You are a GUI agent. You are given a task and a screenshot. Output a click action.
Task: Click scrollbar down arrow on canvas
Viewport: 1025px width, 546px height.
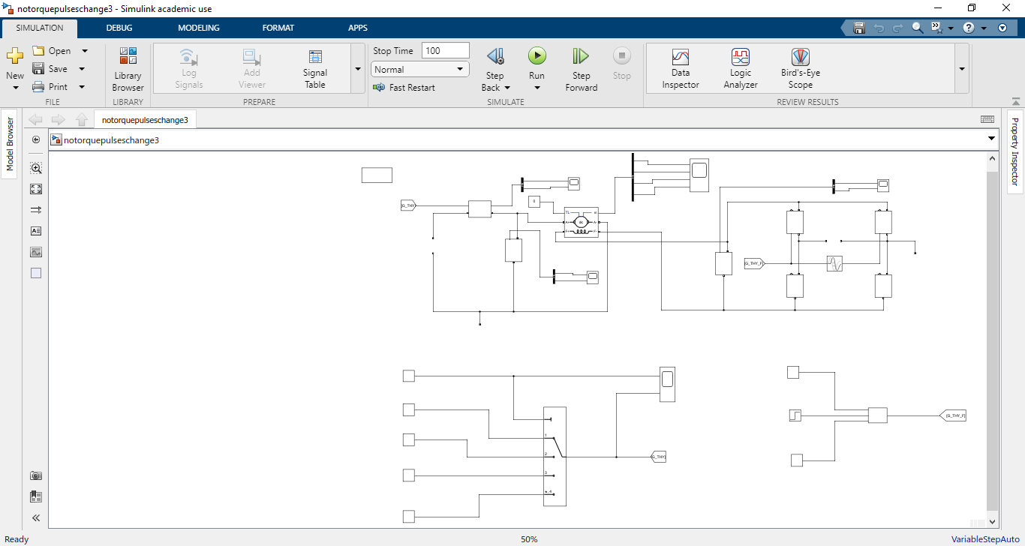click(993, 520)
